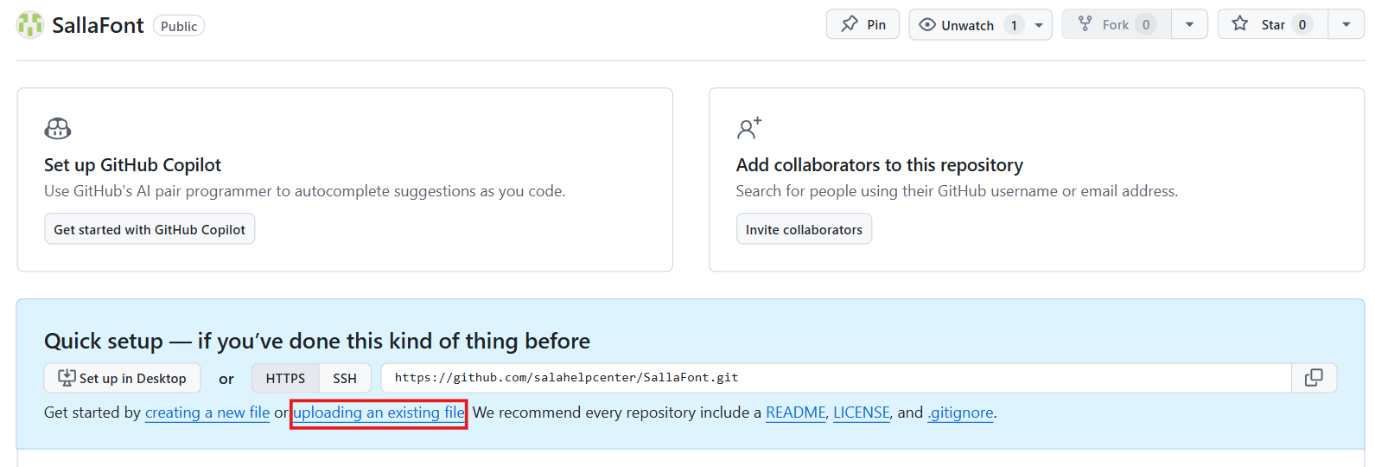Click the add collaborator person icon
Screen dimensions: 1375x467
748,128
